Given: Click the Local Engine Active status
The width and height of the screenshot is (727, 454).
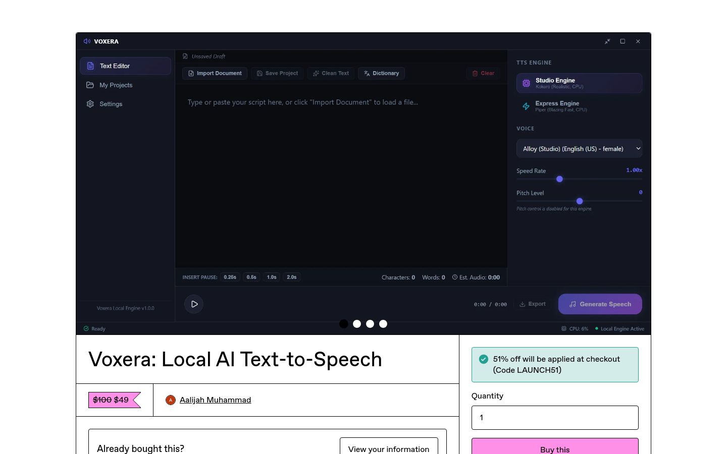Looking at the screenshot, I should tap(619, 328).
